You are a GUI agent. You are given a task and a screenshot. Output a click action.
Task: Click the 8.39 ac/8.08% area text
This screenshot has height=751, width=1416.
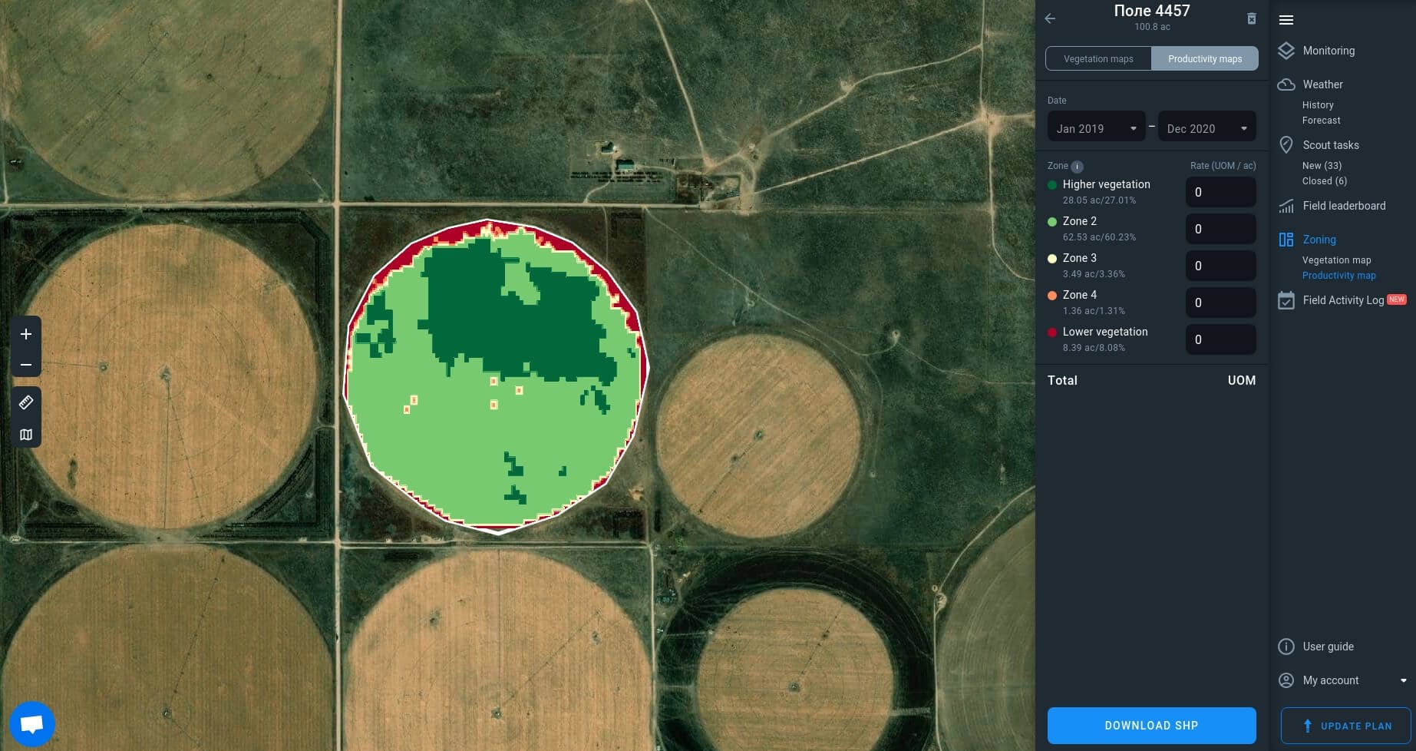pyautogui.click(x=1094, y=348)
